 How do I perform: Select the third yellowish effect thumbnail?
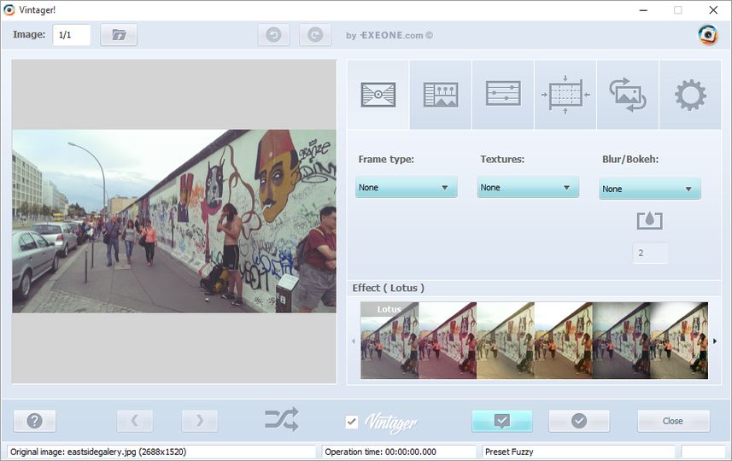pos(506,341)
